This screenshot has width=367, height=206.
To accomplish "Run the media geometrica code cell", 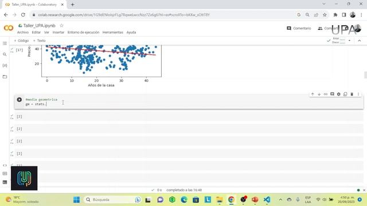I will coord(19,100).
